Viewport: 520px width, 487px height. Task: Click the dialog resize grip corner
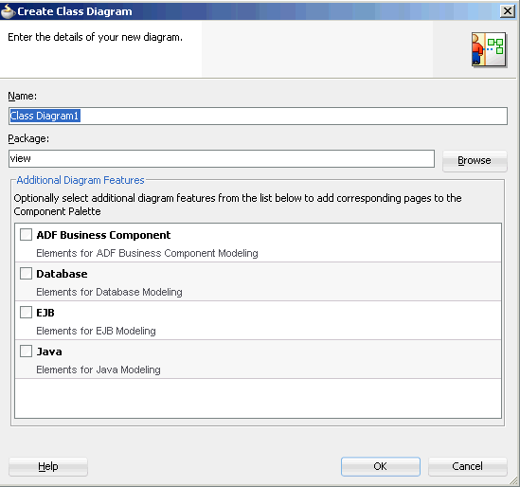pos(513,480)
